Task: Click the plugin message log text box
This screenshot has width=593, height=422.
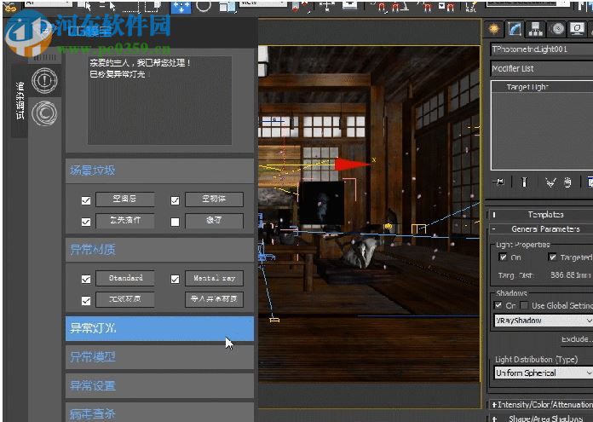Action: click(159, 101)
